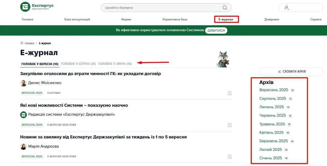Open the Форми section
Screen dimensions: 327x166
(x=126, y=19)
